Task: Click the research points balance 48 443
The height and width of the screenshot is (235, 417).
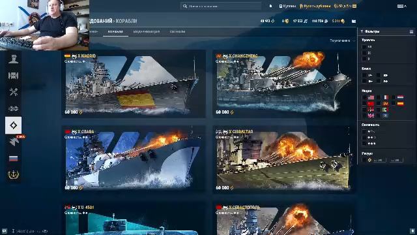Action: tap(268, 21)
